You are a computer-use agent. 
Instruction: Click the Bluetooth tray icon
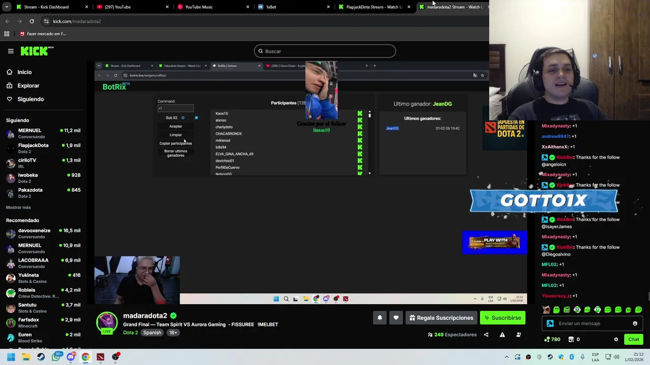pyautogui.click(x=571, y=357)
